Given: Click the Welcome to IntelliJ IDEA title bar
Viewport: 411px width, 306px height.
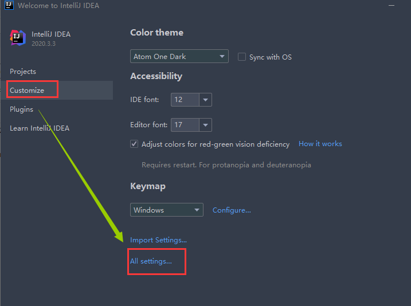Looking at the screenshot, I should point(172,5).
